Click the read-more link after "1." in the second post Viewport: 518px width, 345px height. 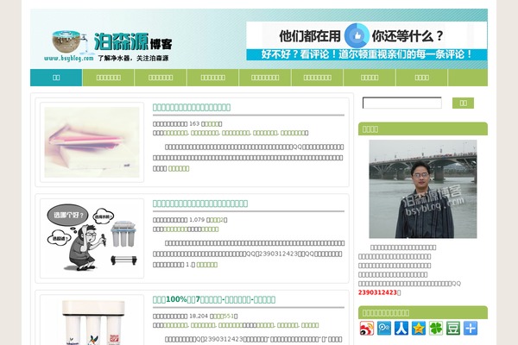coord(207,265)
